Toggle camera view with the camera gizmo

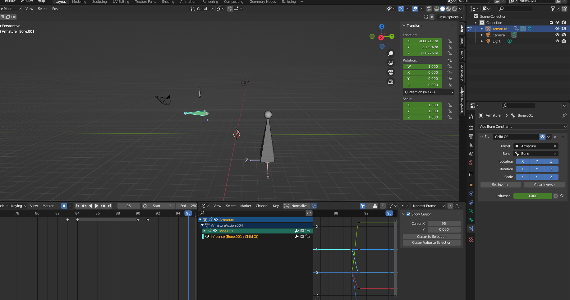[391, 72]
